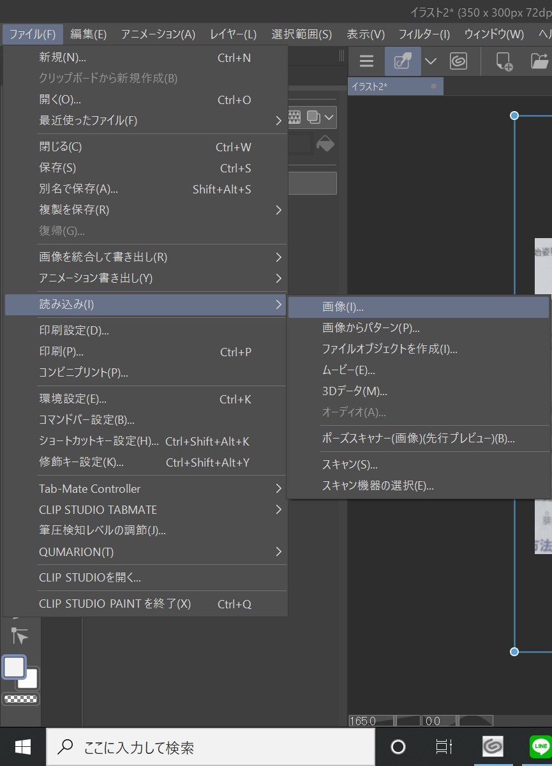Close the ファイル(F) menu from the menu bar

[x=33, y=34]
